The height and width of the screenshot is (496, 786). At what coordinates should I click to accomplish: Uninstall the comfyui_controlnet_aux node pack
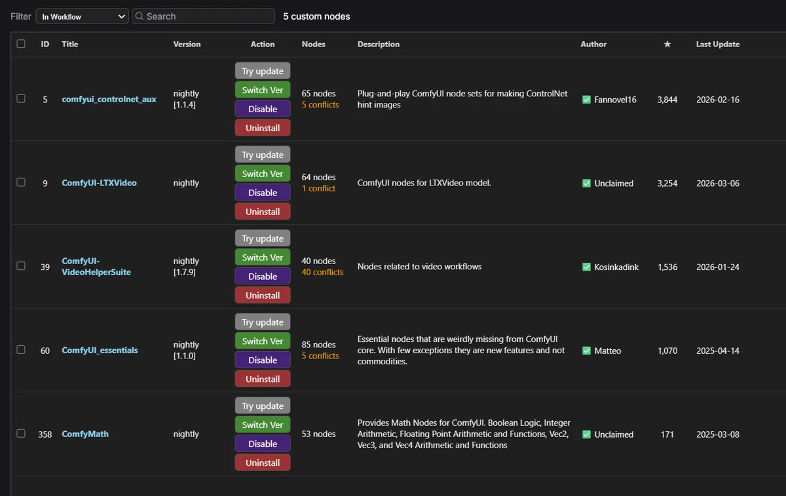[x=263, y=128]
